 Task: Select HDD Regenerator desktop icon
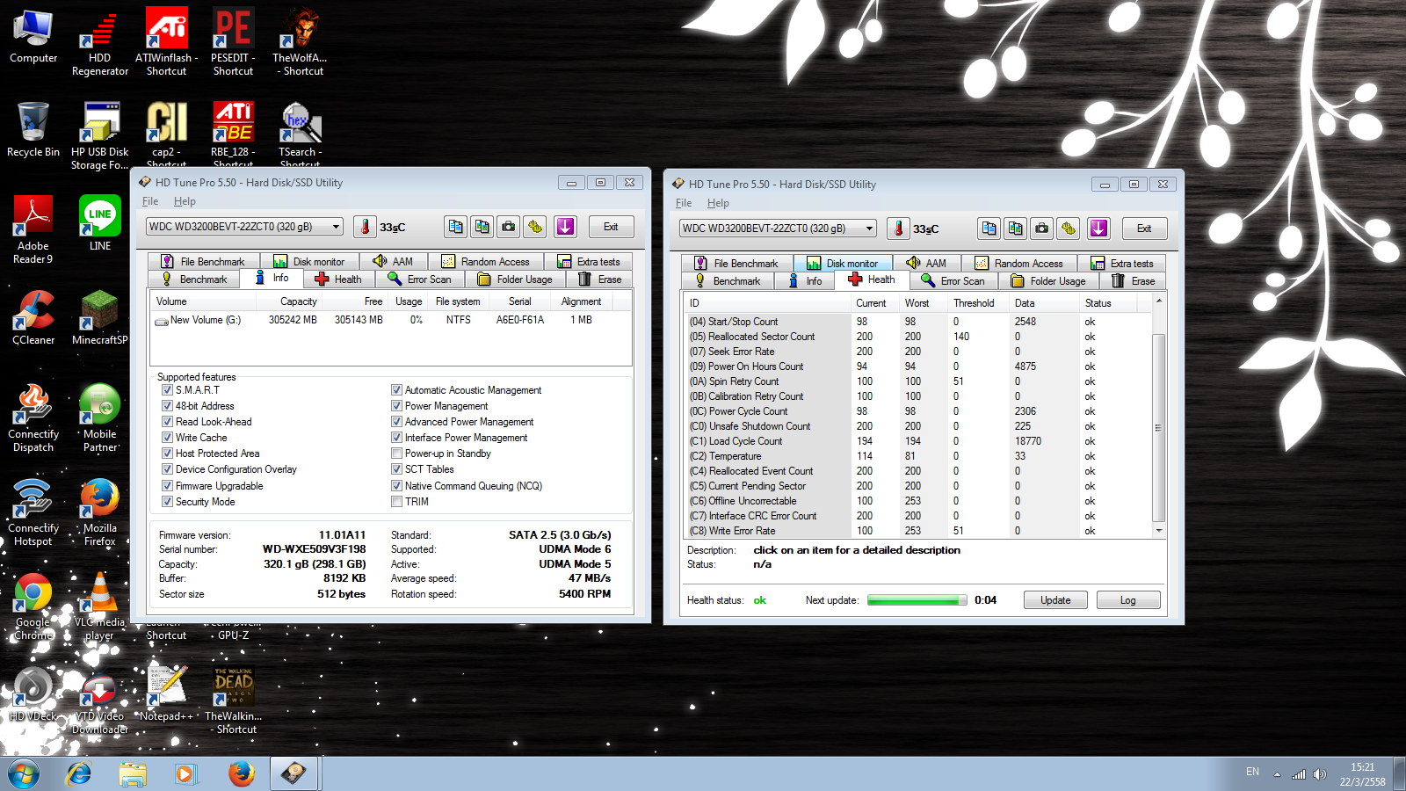[100, 44]
